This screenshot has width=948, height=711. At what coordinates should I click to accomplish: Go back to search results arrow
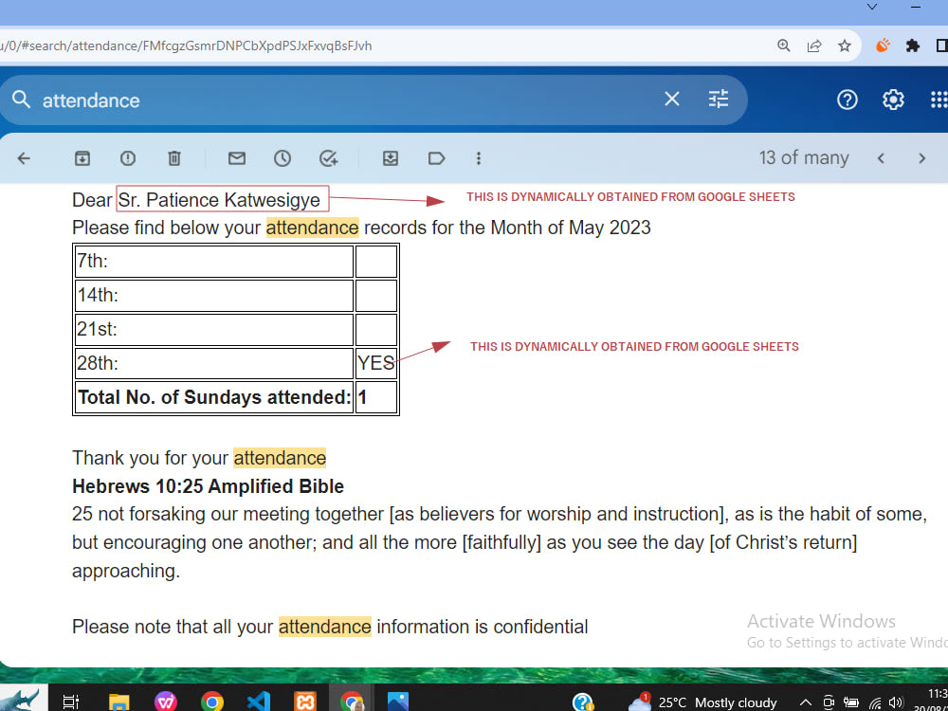pos(24,158)
